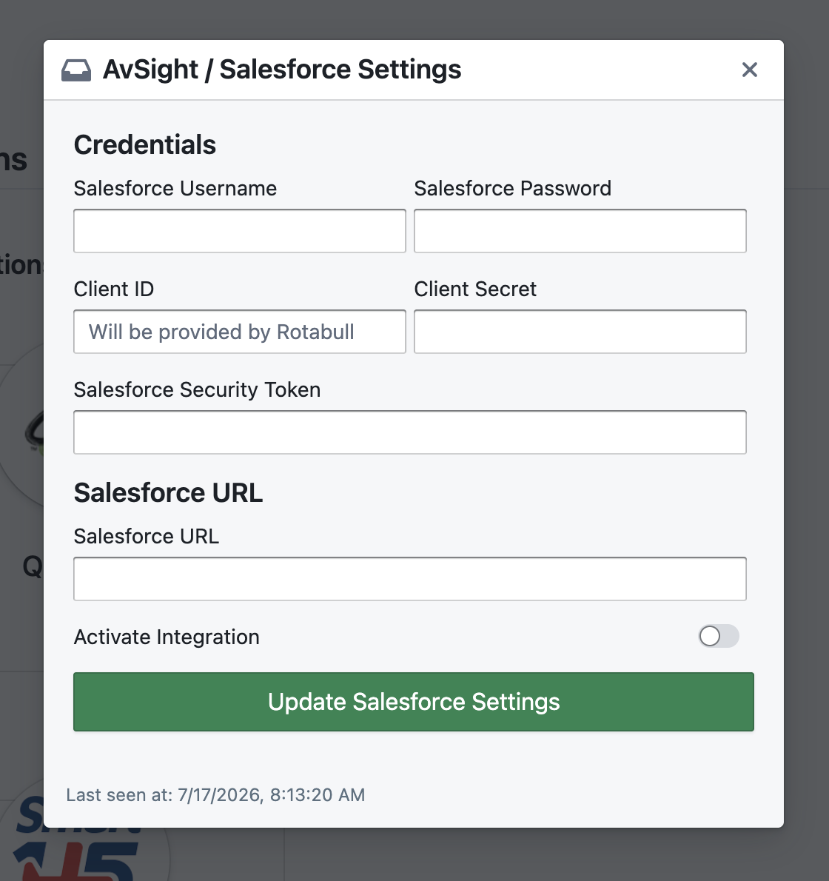Click Update Salesforce Settings button
The height and width of the screenshot is (881, 829).
click(413, 702)
